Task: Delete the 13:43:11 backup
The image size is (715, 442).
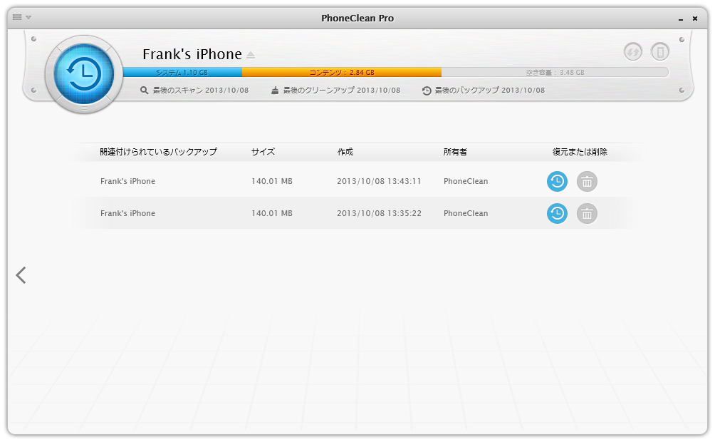Action: pyautogui.click(x=587, y=181)
